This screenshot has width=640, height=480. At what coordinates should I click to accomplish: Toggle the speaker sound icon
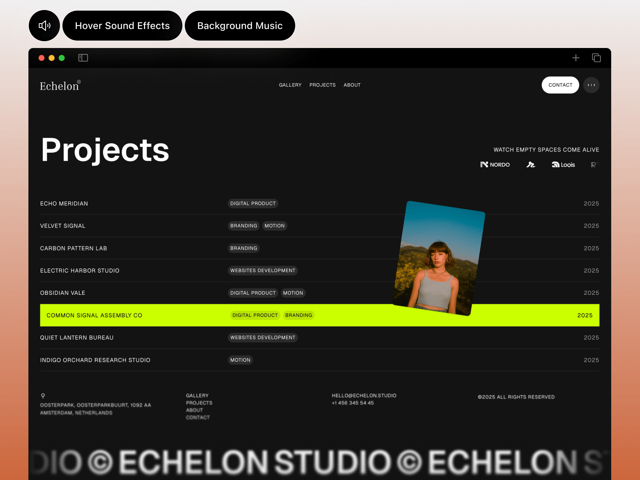pos(44,26)
